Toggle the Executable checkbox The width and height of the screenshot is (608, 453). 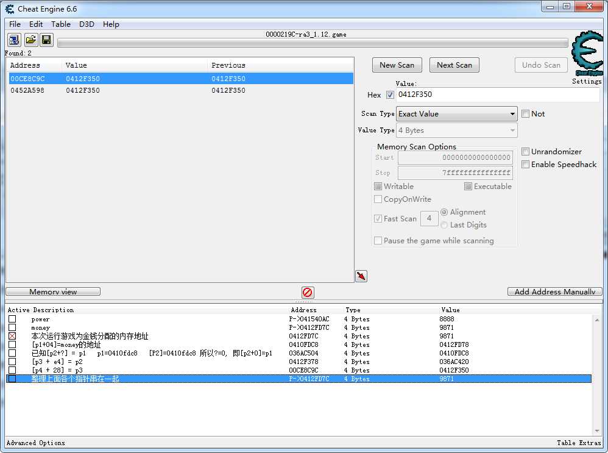(x=468, y=187)
